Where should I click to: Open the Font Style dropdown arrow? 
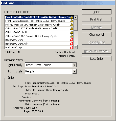tap(74, 71)
